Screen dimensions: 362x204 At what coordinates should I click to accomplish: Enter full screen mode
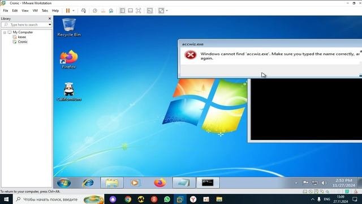coord(138,11)
